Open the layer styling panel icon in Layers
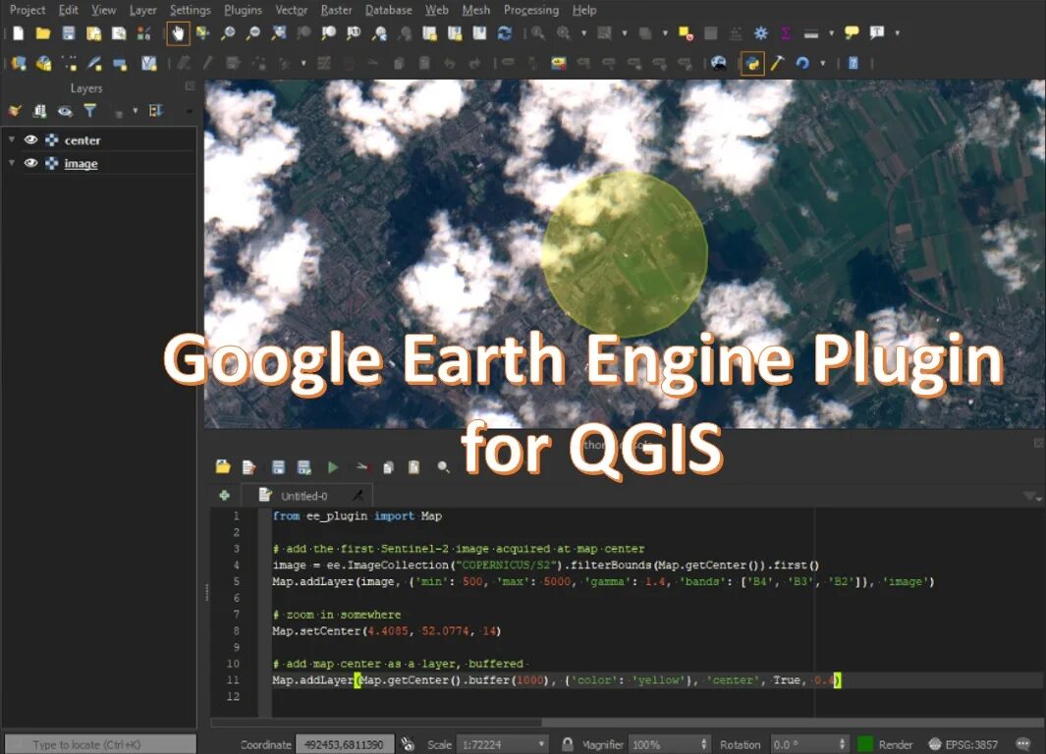 (15, 111)
